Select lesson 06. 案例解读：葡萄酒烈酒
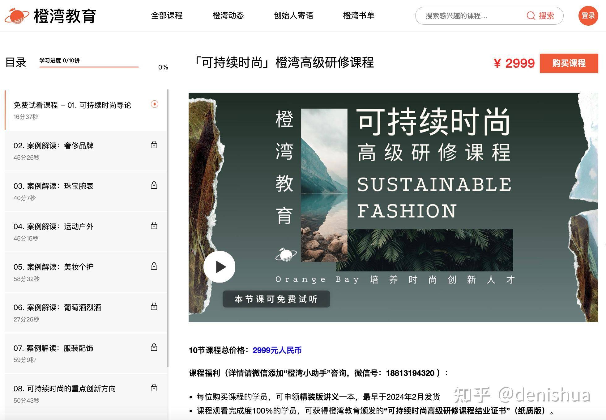The image size is (606, 420). pyautogui.click(x=86, y=313)
